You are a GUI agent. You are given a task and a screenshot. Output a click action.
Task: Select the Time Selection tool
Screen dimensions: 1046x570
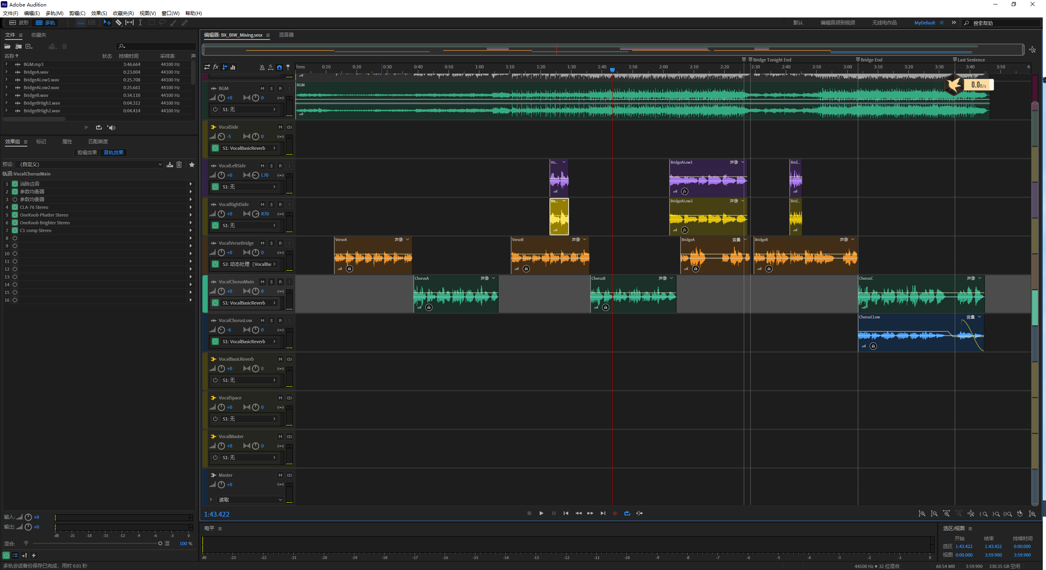(x=140, y=23)
